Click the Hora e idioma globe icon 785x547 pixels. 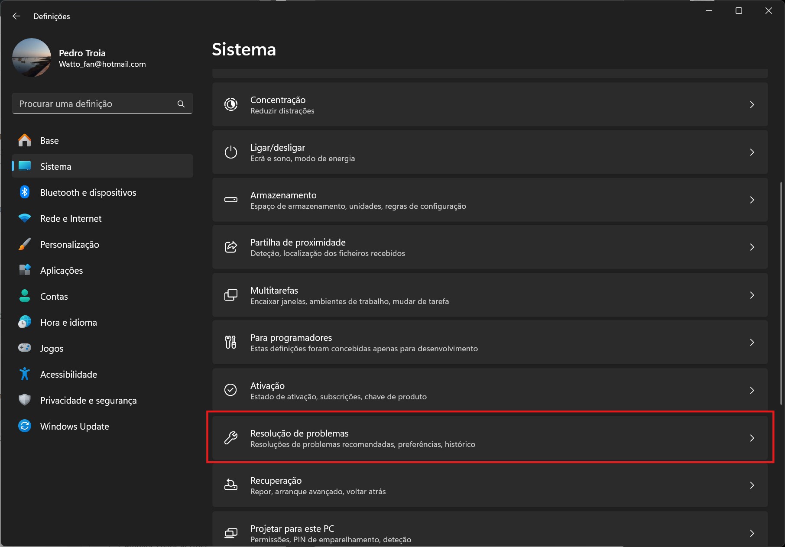click(x=25, y=322)
